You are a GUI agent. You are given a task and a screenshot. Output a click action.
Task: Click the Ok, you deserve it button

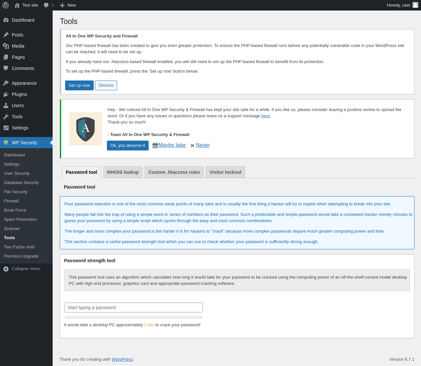(x=128, y=146)
